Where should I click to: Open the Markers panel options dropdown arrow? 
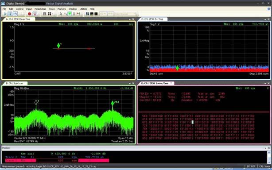click(x=265, y=148)
